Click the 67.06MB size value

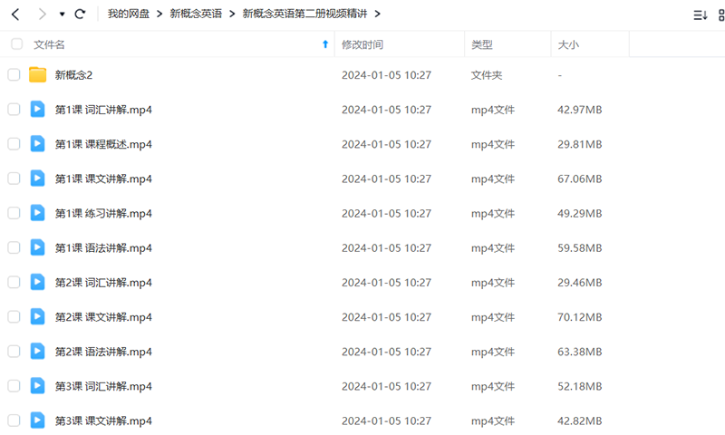coord(580,179)
